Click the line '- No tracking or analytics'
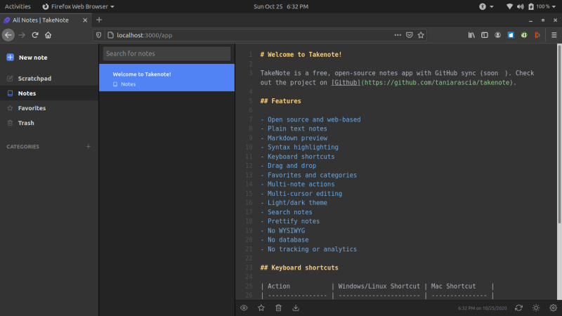This screenshot has width=562, height=316. 308,249
